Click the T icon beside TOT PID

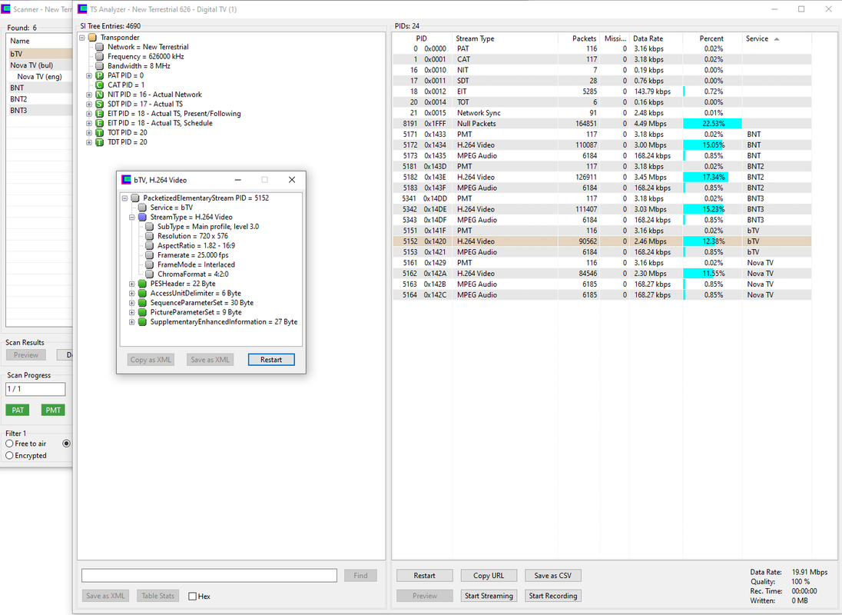(x=99, y=133)
